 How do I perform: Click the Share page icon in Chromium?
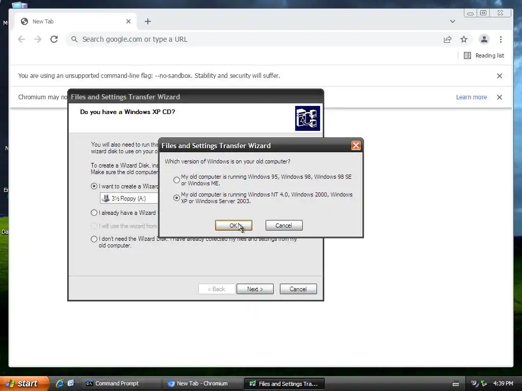pyautogui.click(x=448, y=39)
